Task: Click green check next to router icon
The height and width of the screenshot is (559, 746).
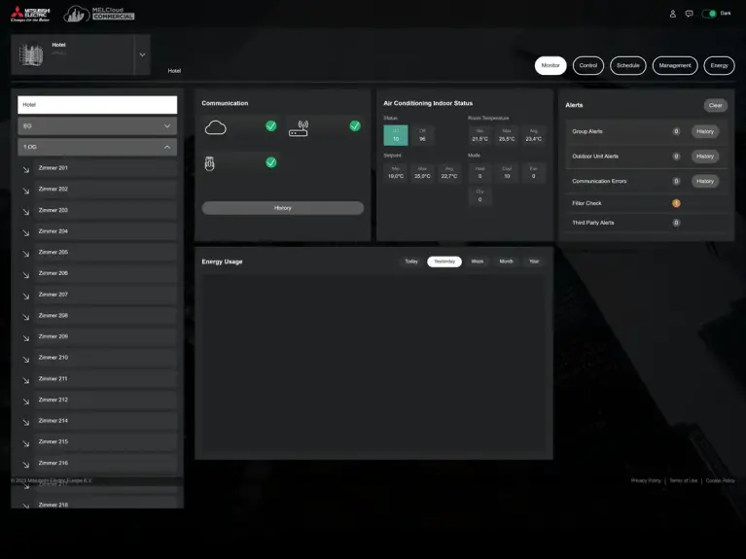Action: click(x=355, y=126)
